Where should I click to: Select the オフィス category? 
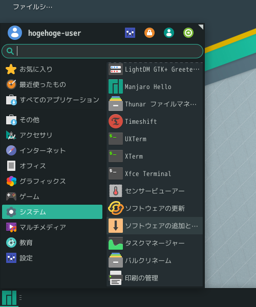52,166
